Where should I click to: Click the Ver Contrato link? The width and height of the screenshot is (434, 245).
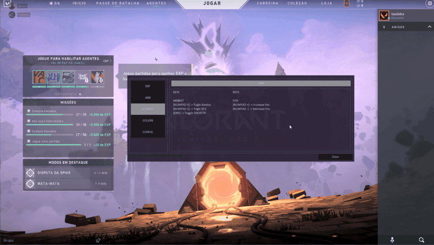(x=67, y=94)
